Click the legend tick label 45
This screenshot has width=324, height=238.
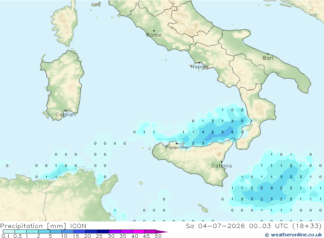146,236
